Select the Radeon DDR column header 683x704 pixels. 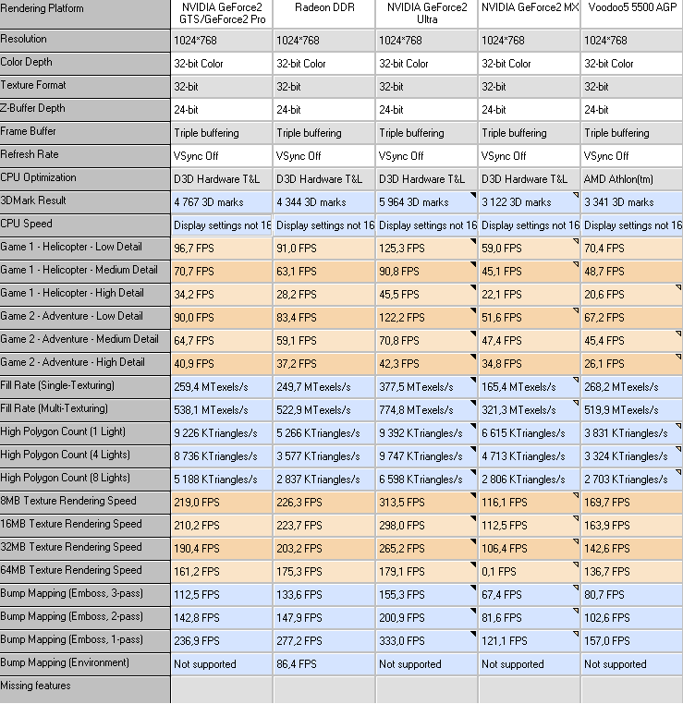pos(324,14)
